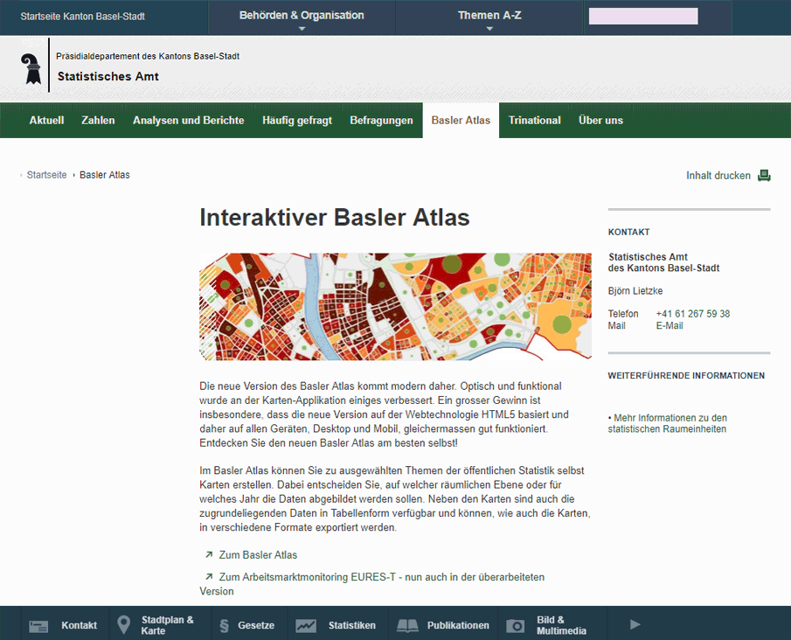Open the Über uns navigation tab
Screen dimensions: 791x640
tap(600, 120)
